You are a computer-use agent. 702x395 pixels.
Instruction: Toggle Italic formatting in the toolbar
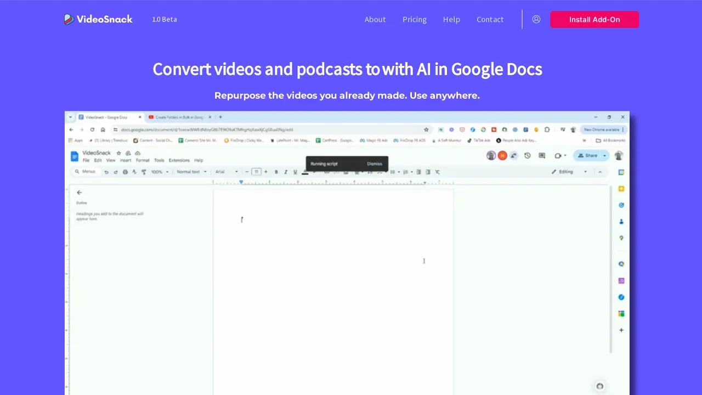(x=285, y=172)
